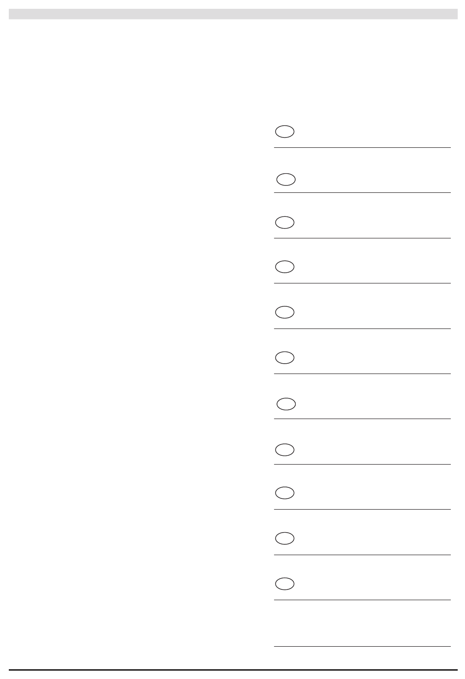
Task: Select the second empty oval from the top
Action: coord(286,180)
